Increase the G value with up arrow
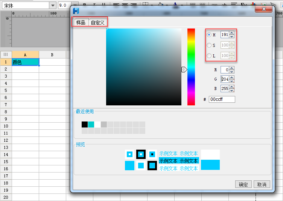Viewport: 283px width, 201px height. pyautogui.click(x=232, y=78)
